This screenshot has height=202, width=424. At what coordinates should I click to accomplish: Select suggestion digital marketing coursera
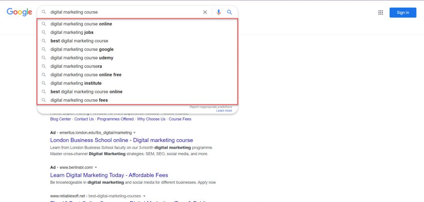137,66
